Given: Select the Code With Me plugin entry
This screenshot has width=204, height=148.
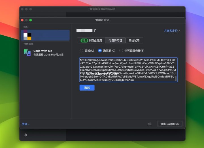Looking at the screenshot, I should tap(45, 53).
